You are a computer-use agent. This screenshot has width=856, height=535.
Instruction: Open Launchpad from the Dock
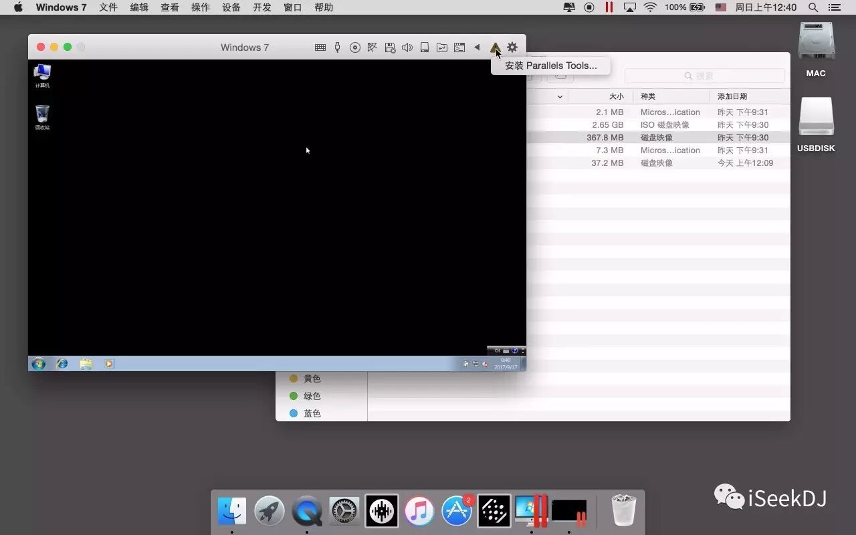point(270,512)
